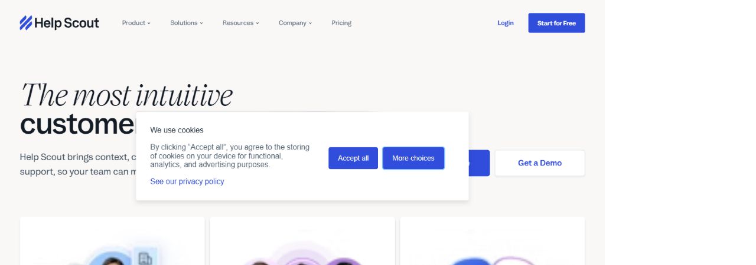
Task: Click the 'We use cookies' heading
Action: [177, 130]
